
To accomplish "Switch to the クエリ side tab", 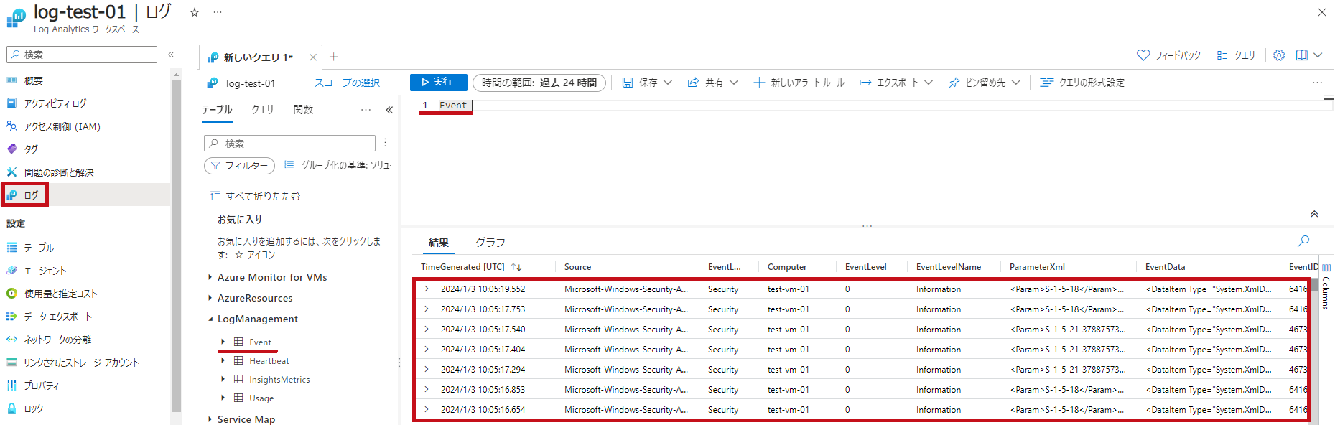I will coord(263,110).
